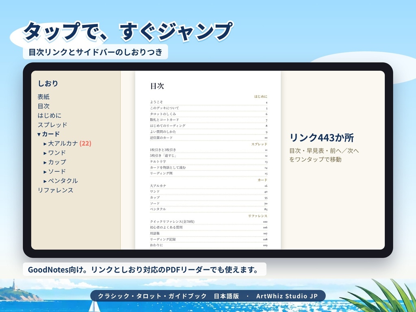The height and width of the screenshot is (312, 416).
Task: Go to スプレッド bookmark in the sidebar
Action: [52, 125]
